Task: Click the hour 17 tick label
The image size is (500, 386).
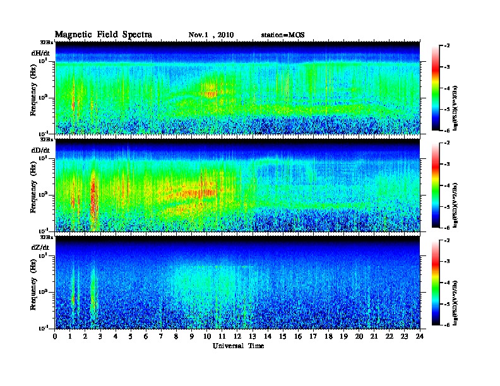Action: [x=314, y=337]
